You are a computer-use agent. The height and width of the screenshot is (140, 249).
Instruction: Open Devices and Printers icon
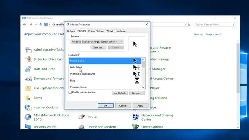pos(28,79)
